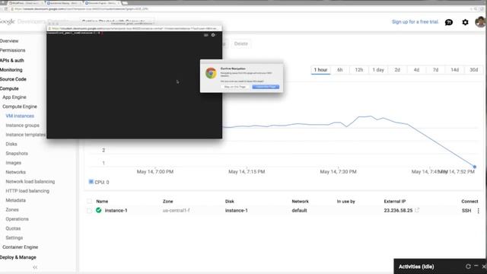Click SSH connect for instance-1
The image size is (487, 274).
tap(466, 211)
